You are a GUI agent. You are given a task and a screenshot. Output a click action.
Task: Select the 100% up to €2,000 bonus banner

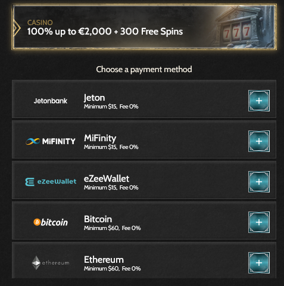point(144,27)
